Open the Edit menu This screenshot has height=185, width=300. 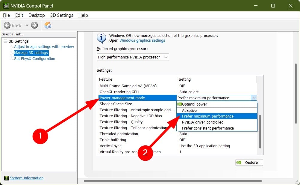(19, 15)
